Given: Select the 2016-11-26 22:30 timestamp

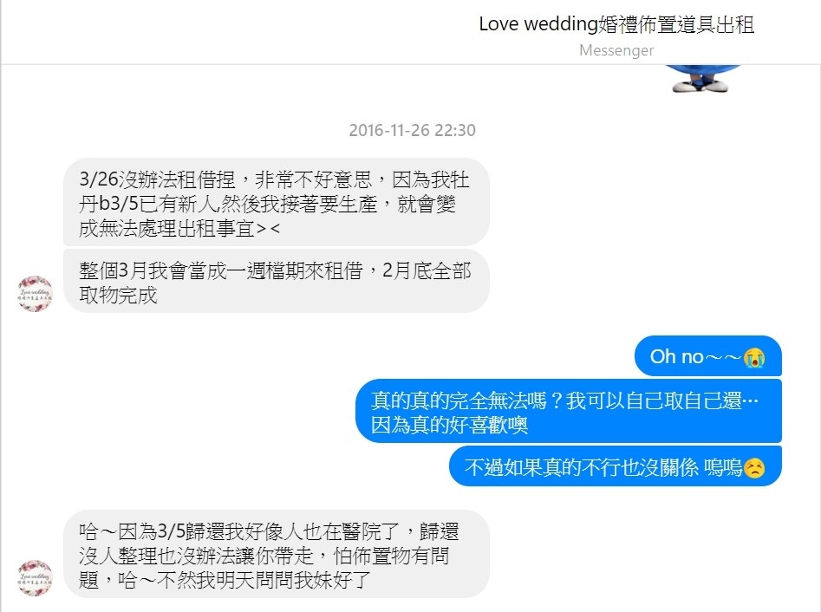Looking at the screenshot, I should tap(412, 130).
